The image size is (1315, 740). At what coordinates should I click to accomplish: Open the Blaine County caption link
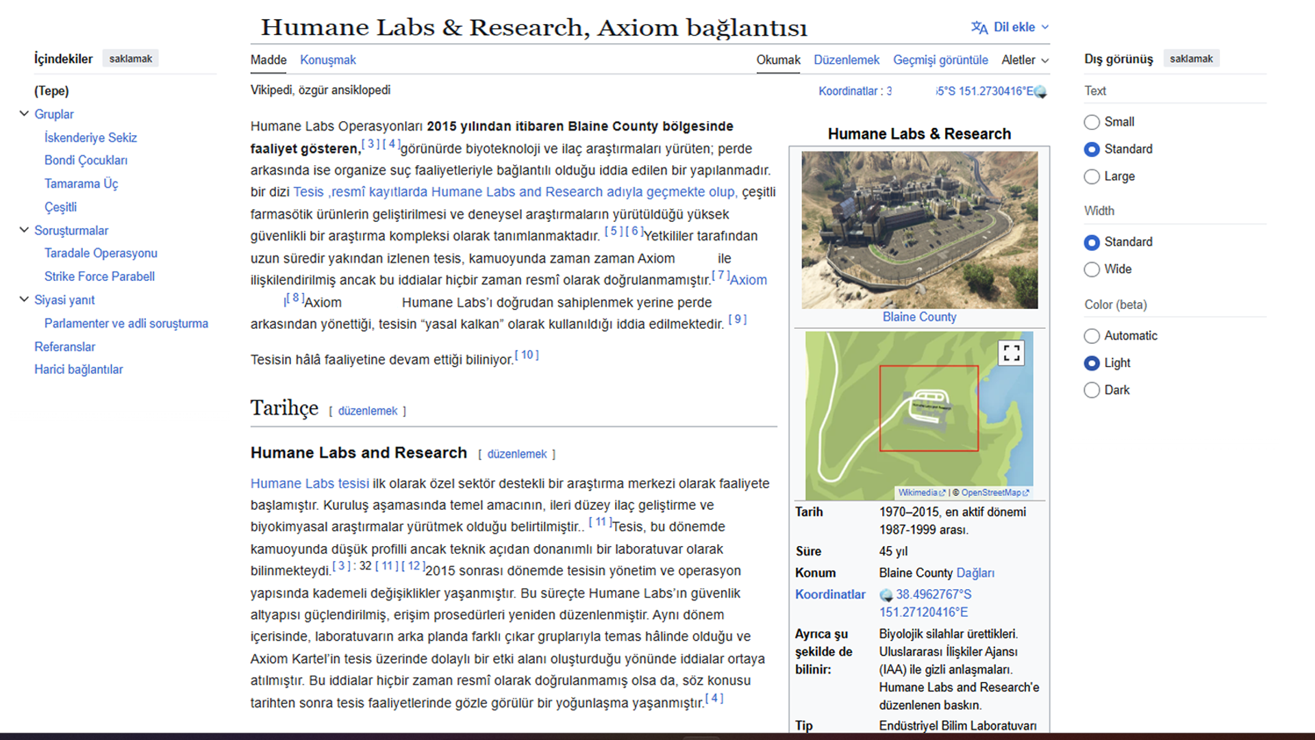tap(919, 317)
